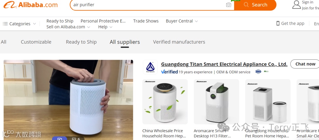Viewport: 319px width, 140px height.
Task: Click the Get the app phone icon
Action: tap(278, 23)
